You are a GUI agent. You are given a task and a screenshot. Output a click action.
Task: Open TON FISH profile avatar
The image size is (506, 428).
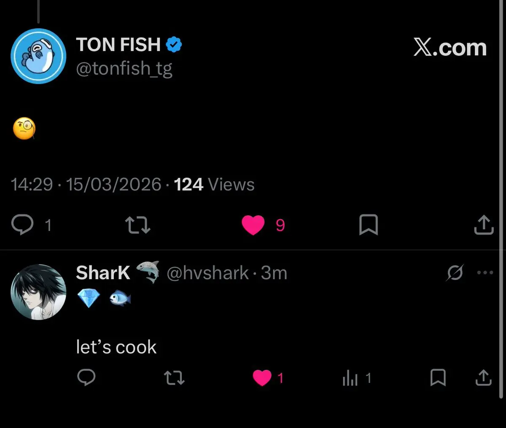(38, 56)
